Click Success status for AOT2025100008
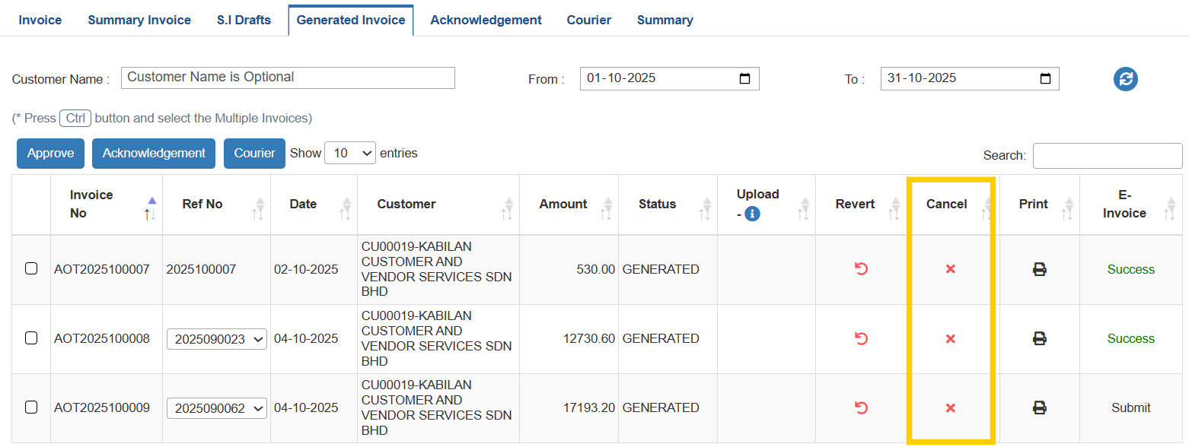This screenshot has height=447, width=1189. [x=1131, y=338]
